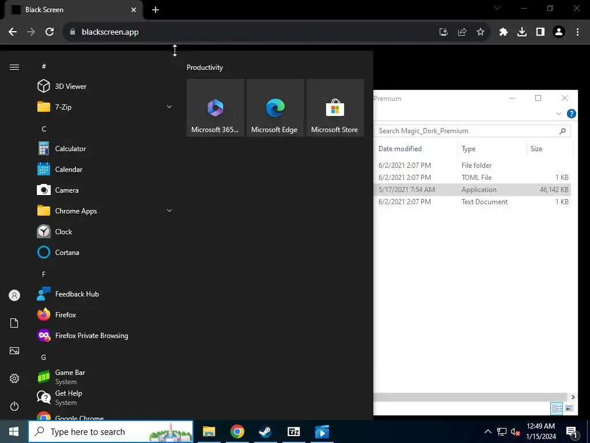Open Pictures from the Start sidebar
This screenshot has height=443, width=590.
point(14,351)
